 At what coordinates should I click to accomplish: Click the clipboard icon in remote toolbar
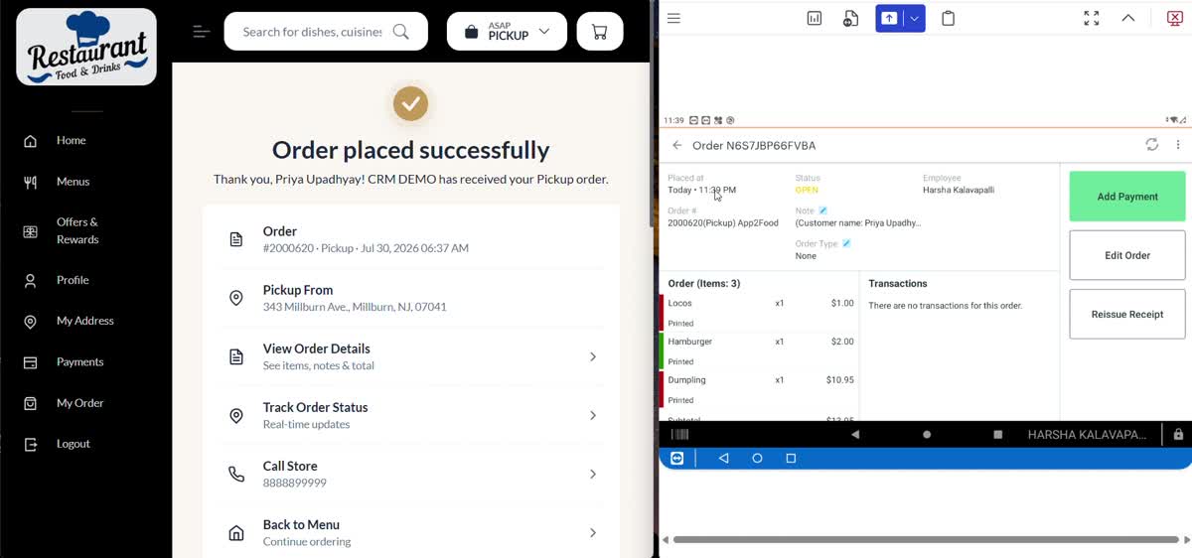coord(949,18)
